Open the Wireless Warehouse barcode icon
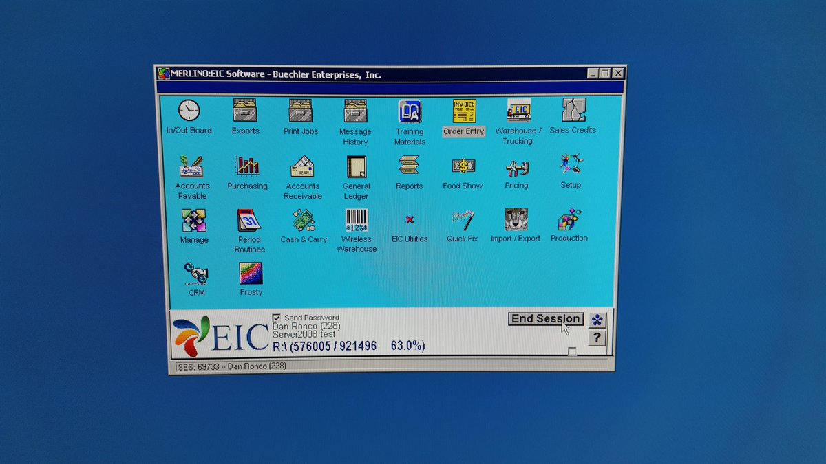826x464 pixels. click(356, 220)
